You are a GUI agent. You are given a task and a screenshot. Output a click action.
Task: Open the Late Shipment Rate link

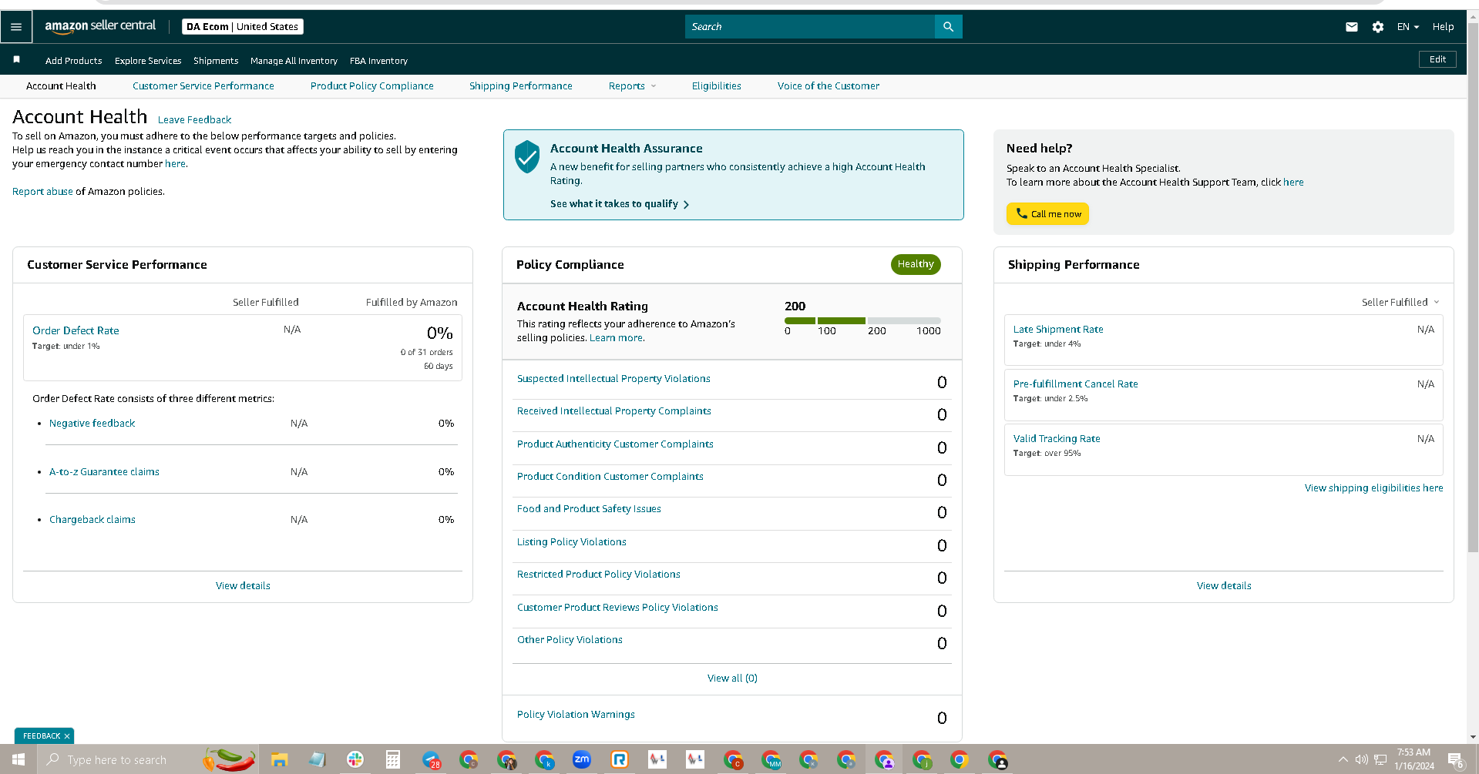point(1057,330)
